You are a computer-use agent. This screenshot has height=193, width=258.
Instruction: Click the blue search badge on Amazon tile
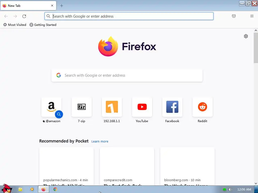point(59,114)
